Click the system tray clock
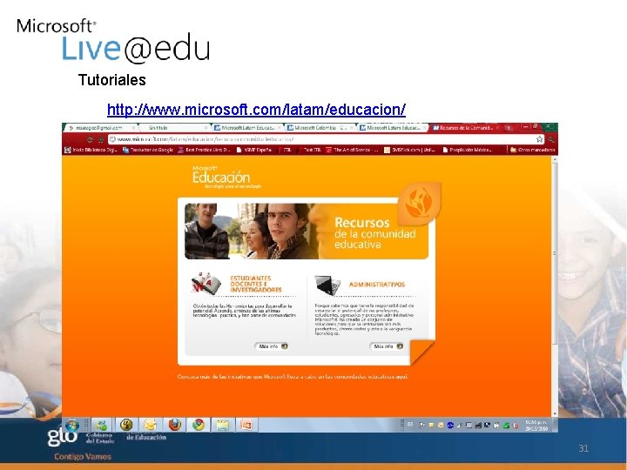The height and width of the screenshot is (470, 627). (536, 425)
